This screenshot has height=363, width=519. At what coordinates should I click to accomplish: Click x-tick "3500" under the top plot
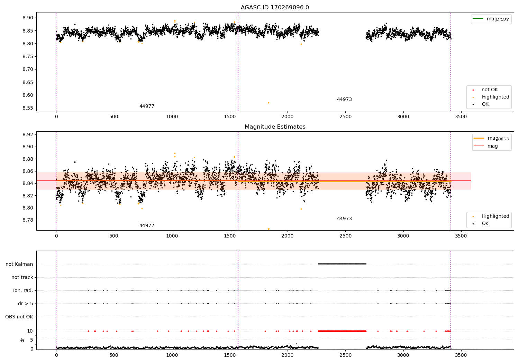461,117
